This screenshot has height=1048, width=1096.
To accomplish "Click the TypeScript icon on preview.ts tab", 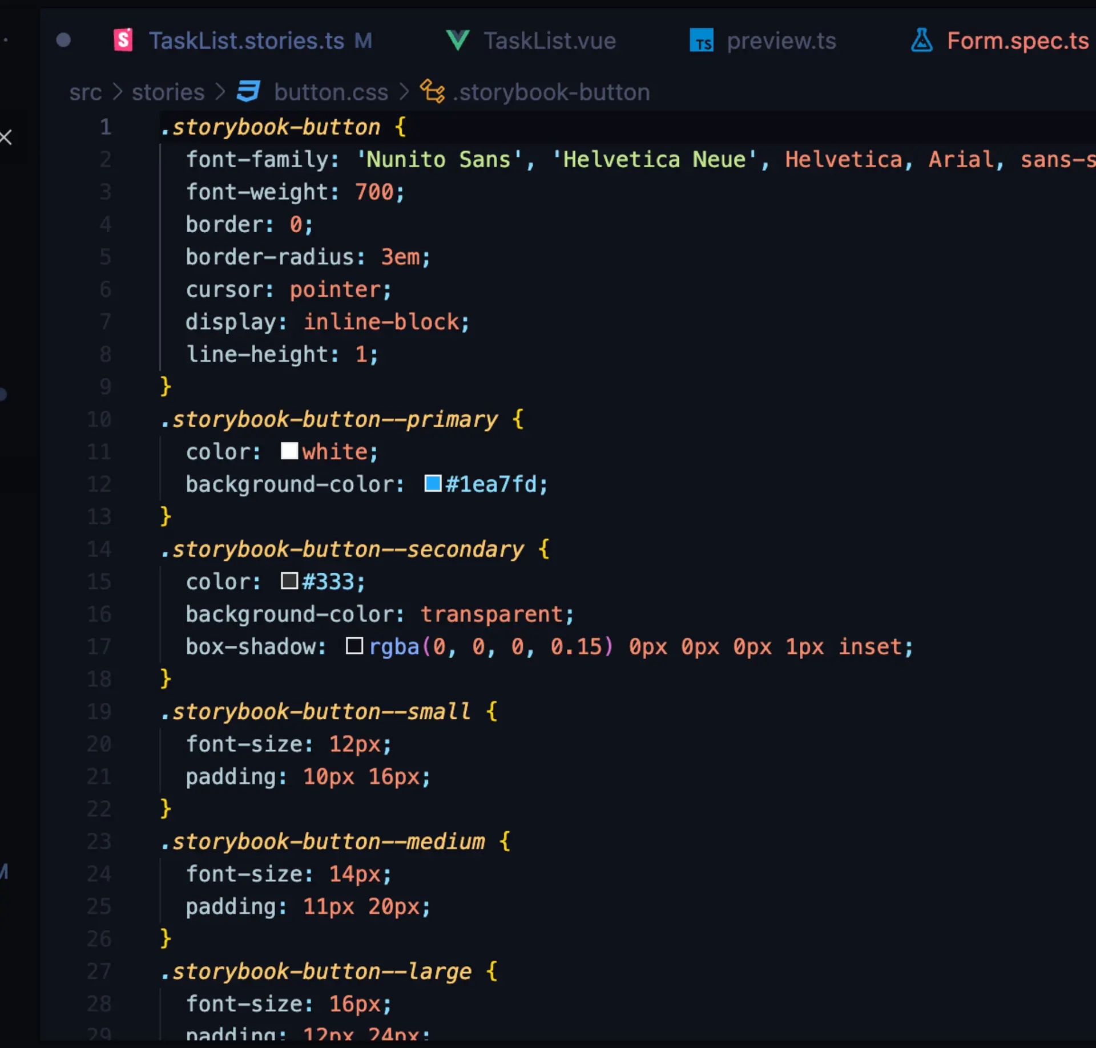I will 702,41.
